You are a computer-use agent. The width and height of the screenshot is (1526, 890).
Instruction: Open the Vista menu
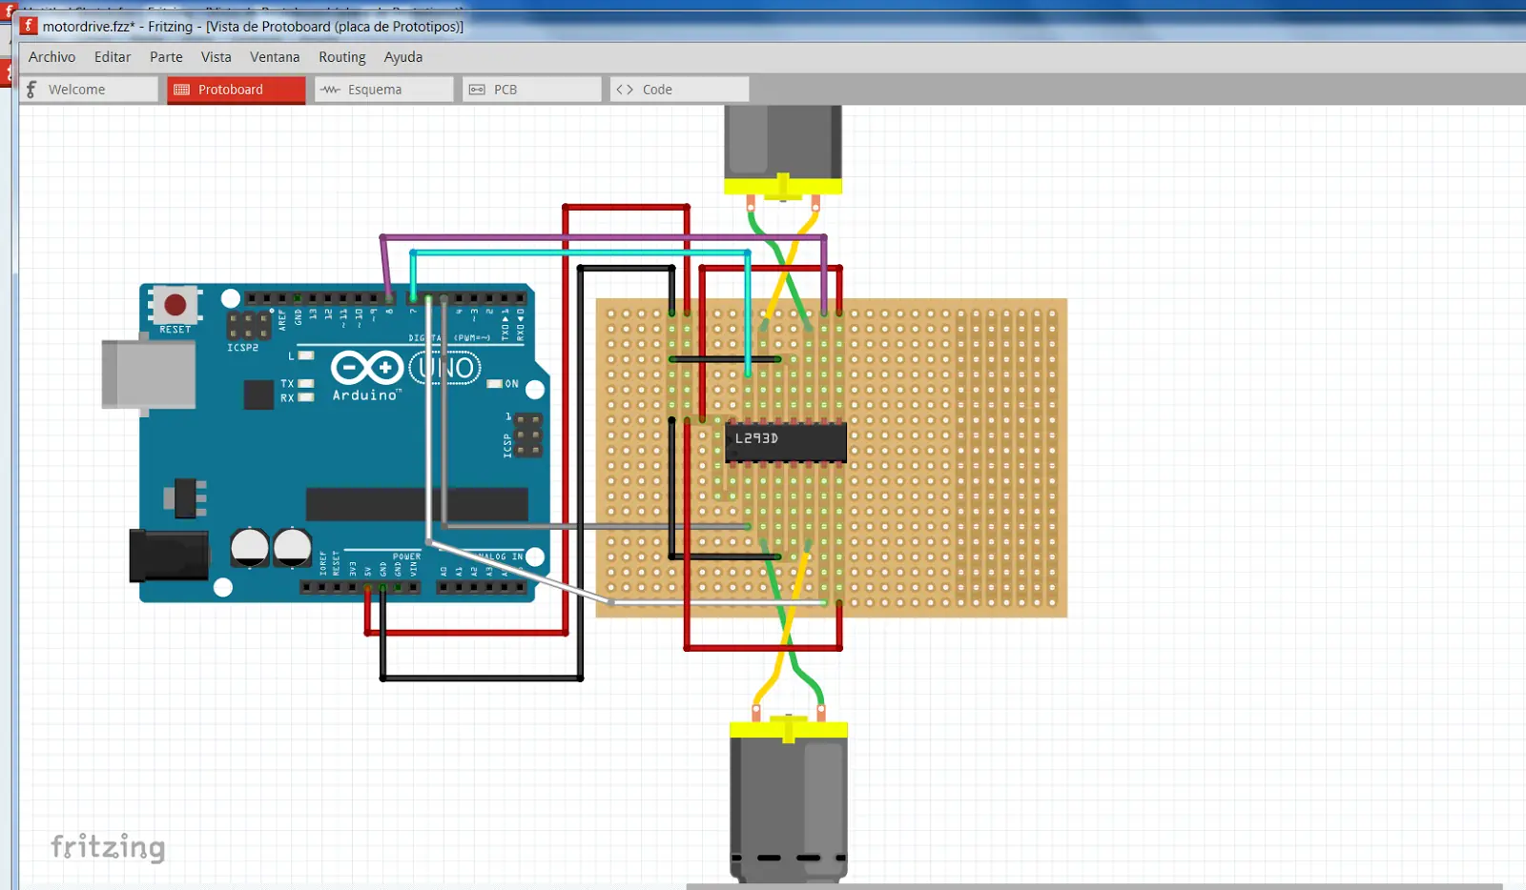[217, 57]
